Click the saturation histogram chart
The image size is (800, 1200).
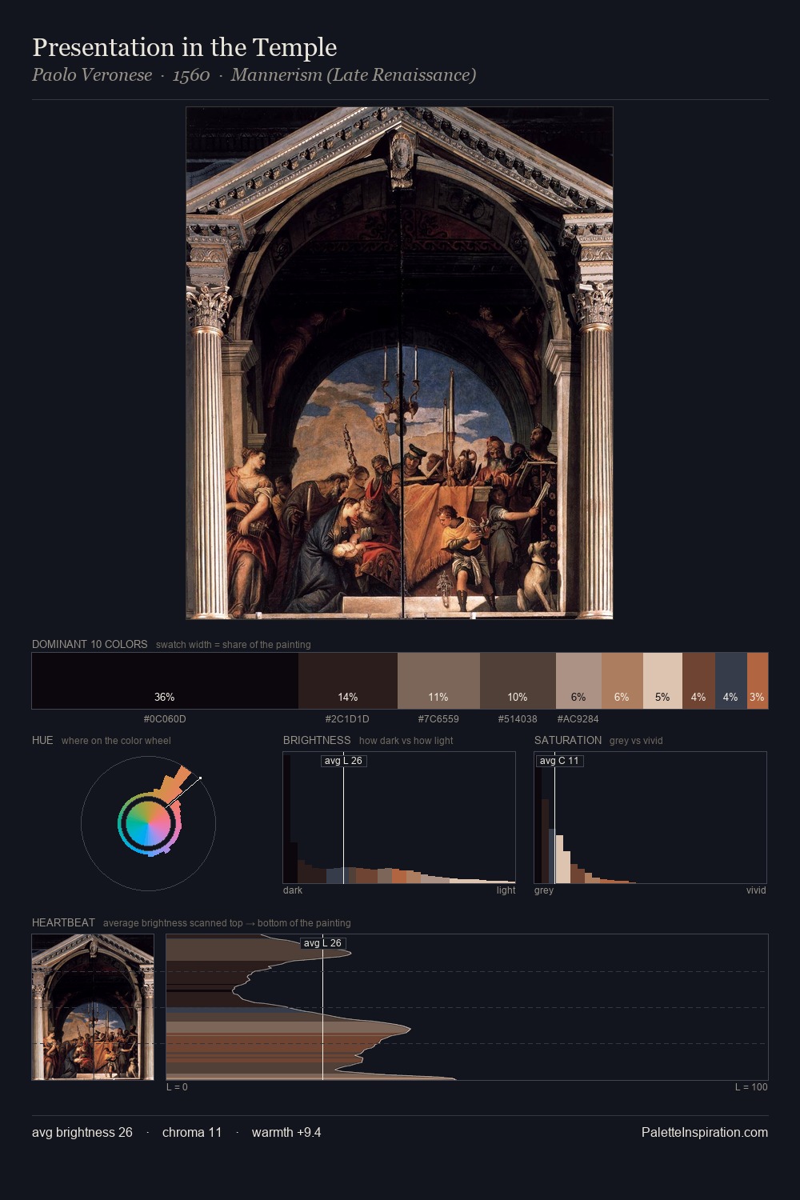[650, 818]
